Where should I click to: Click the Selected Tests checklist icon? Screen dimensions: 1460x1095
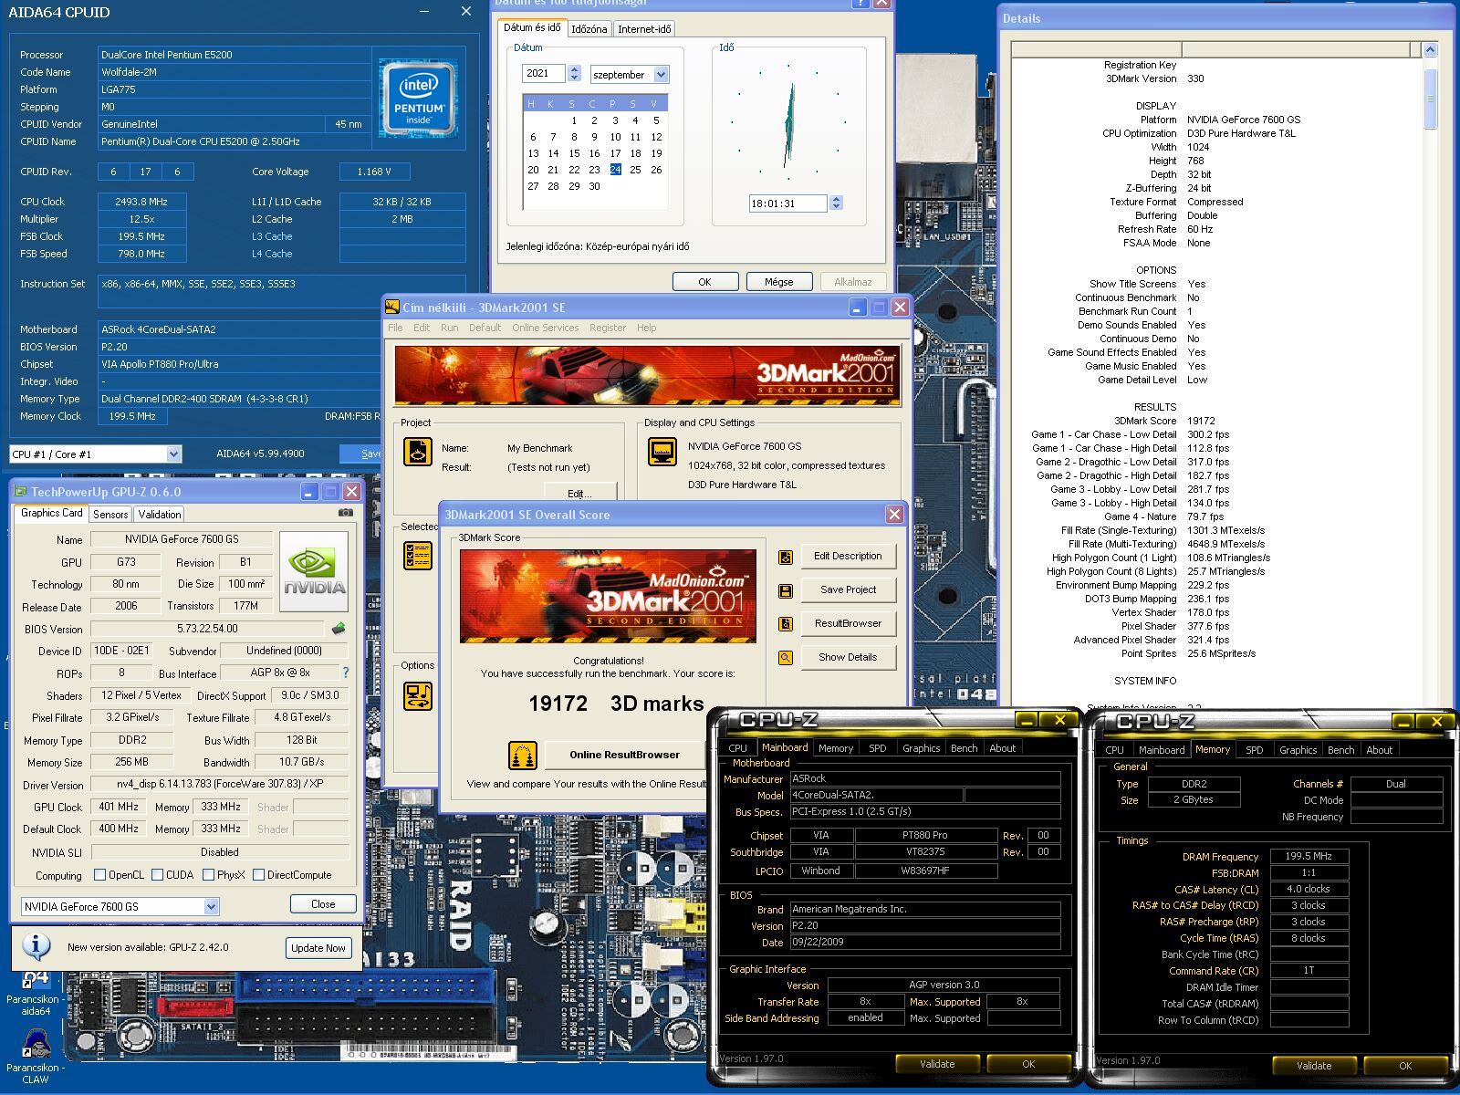click(418, 555)
